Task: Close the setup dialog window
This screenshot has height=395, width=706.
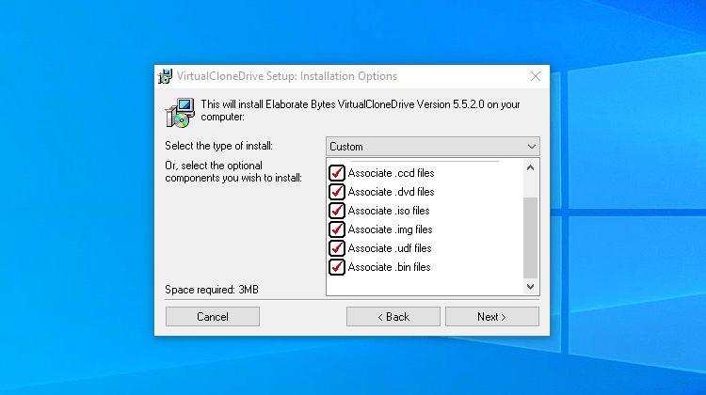Action: (536, 76)
